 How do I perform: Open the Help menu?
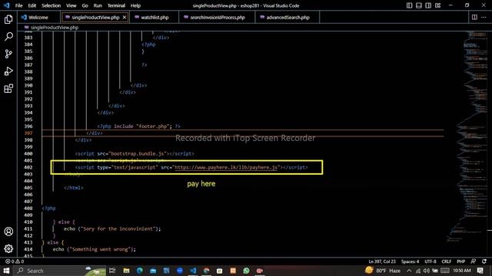click(135, 5)
